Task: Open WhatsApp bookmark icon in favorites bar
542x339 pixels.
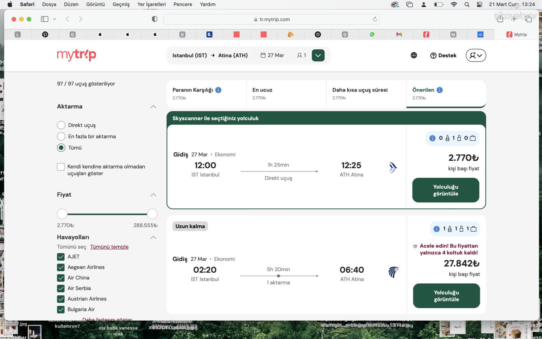Action: [x=372, y=34]
